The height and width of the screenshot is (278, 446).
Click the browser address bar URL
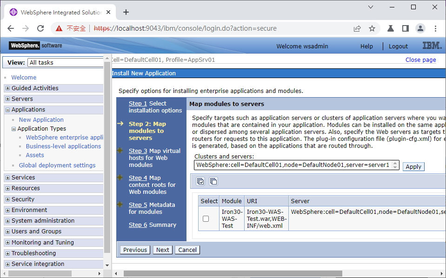click(185, 28)
